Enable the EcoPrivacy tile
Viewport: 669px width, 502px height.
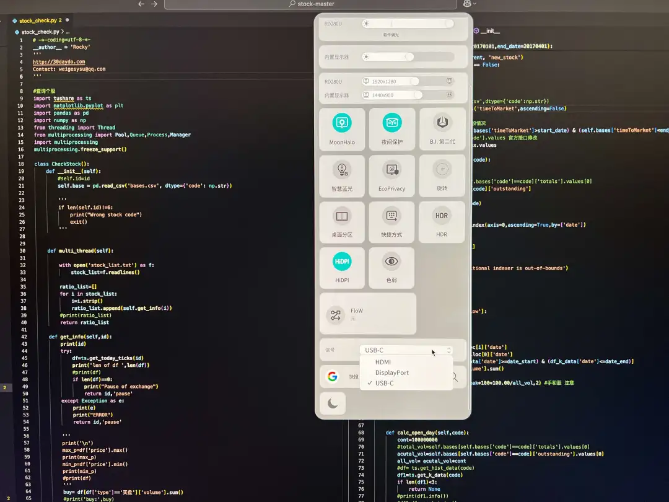point(391,176)
